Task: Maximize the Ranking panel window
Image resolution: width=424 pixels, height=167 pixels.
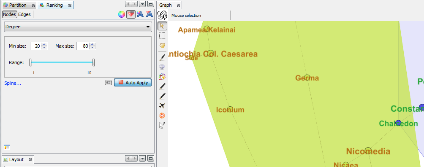Action: click(x=151, y=4)
